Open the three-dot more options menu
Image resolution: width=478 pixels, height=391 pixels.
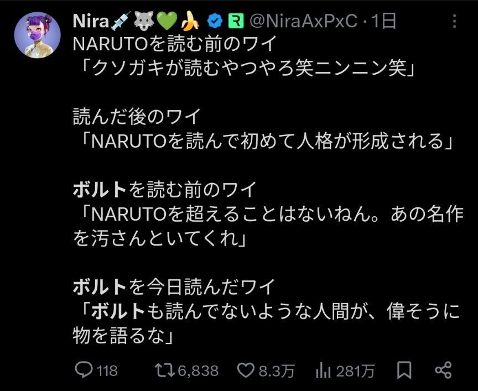click(x=455, y=22)
